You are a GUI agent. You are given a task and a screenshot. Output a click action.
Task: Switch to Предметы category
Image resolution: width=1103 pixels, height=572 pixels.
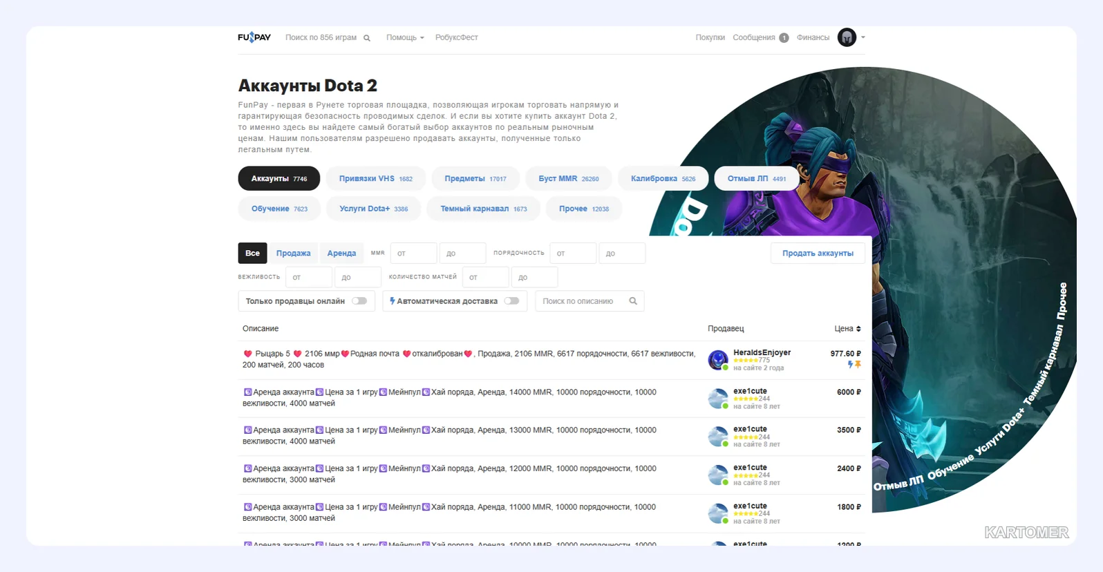pyautogui.click(x=475, y=178)
